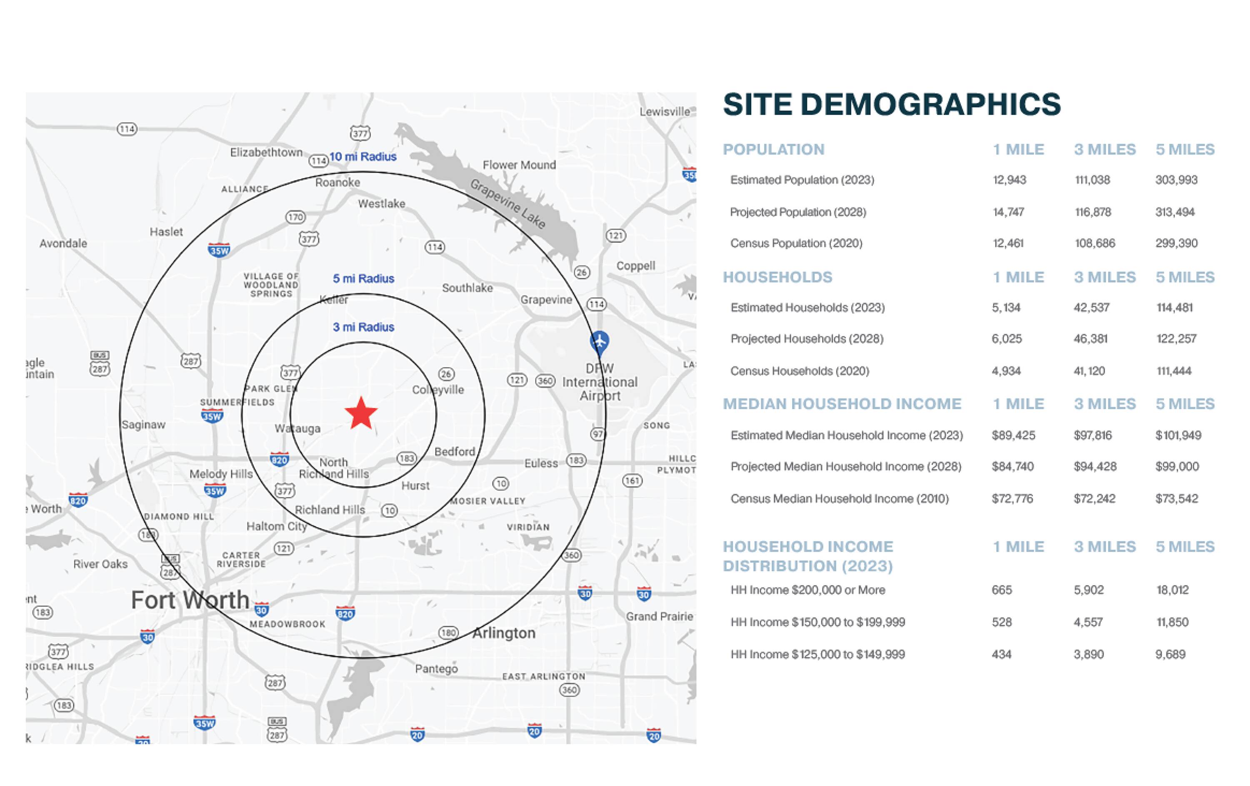The height and width of the screenshot is (786, 1250).
Task: Click the POPULATION section heading
Action: pyautogui.click(x=773, y=149)
